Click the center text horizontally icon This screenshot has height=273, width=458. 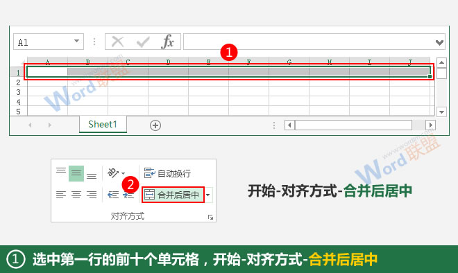click(x=76, y=195)
